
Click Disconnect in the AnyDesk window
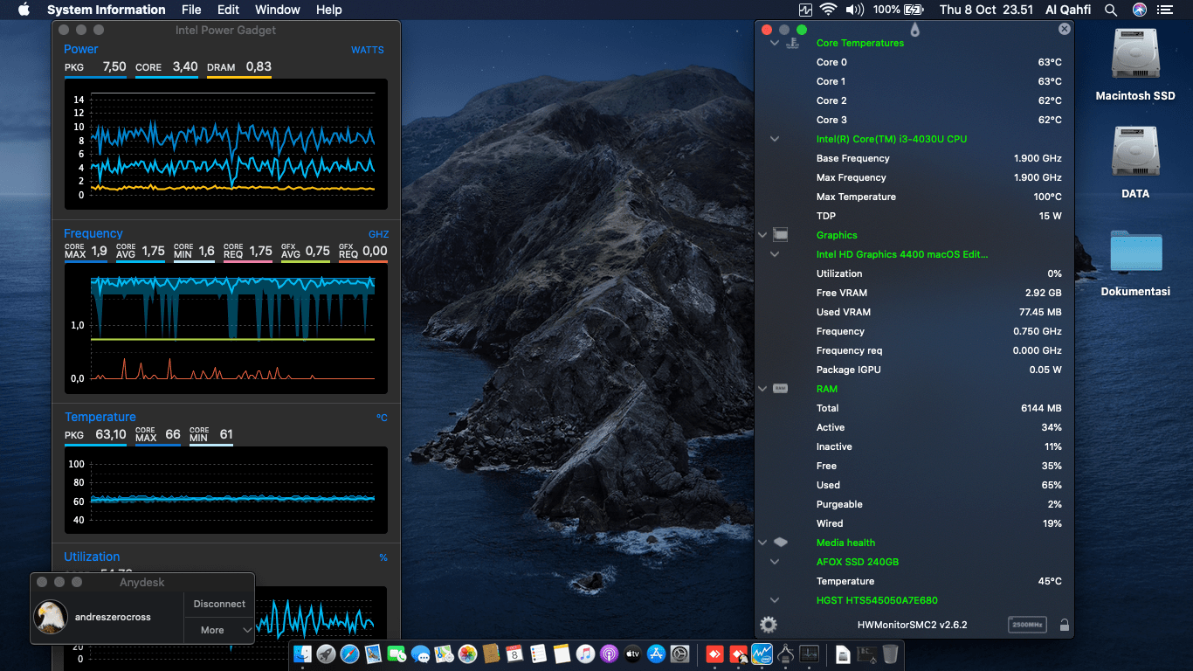(x=218, y=603)
